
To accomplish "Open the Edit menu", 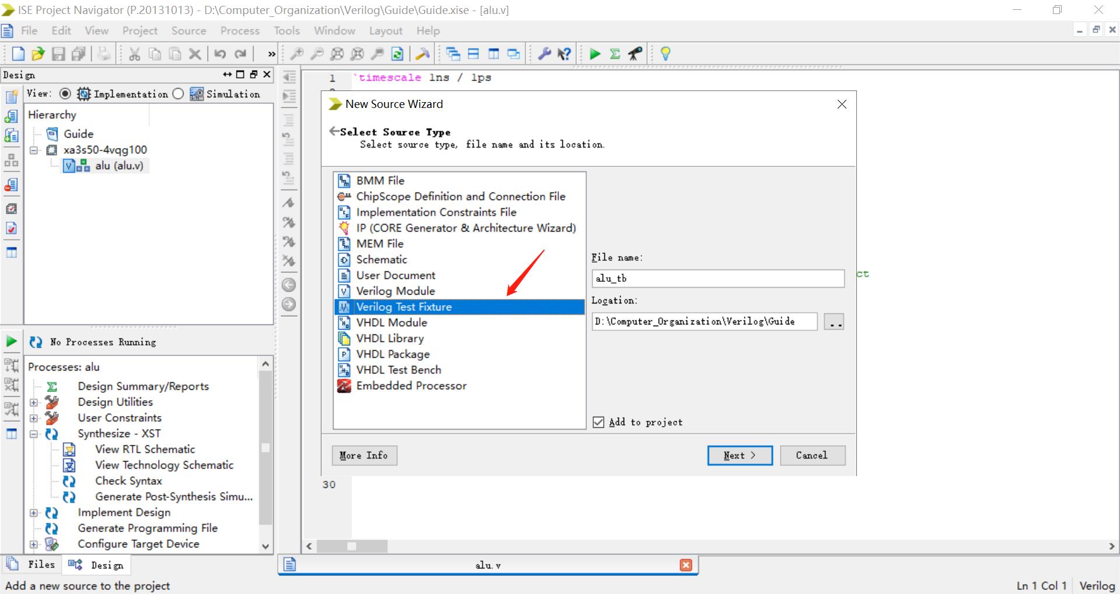I will 61,30.
